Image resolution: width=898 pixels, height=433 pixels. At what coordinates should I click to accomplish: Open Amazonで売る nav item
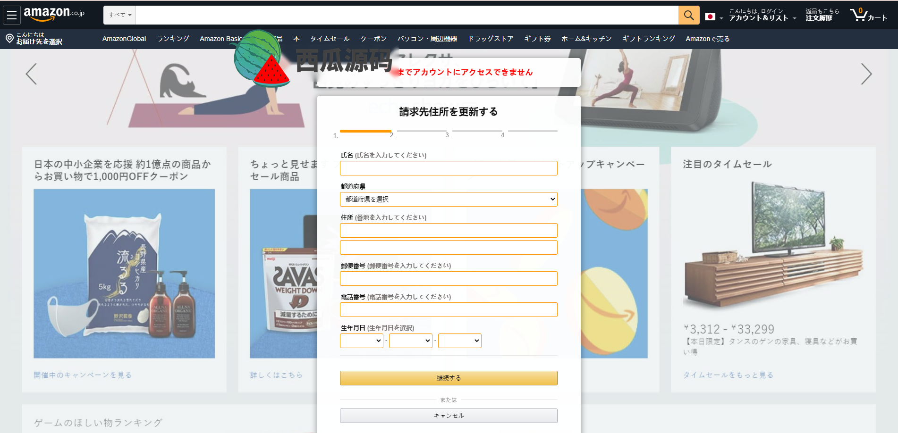pyautogui.click(x=708, y=39)
